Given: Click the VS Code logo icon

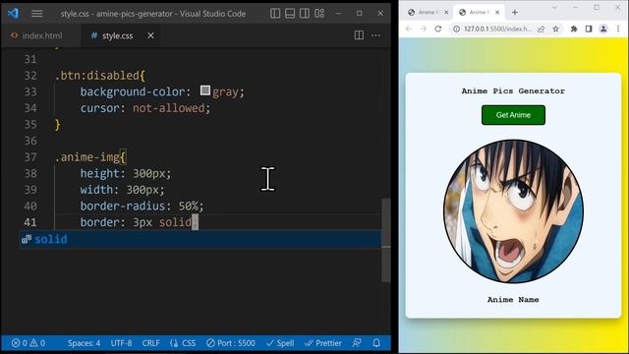Looking at the screenshot, I should click(x=13, y=13).
